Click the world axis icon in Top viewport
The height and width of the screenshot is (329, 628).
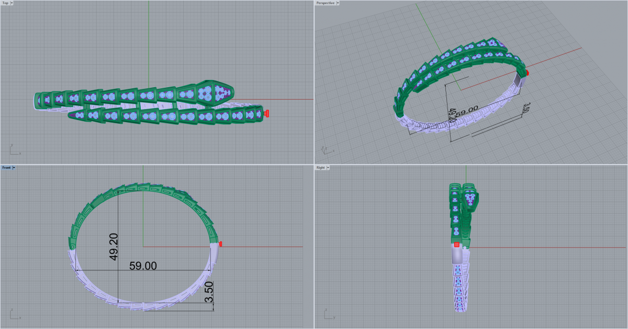coord(13,149)
